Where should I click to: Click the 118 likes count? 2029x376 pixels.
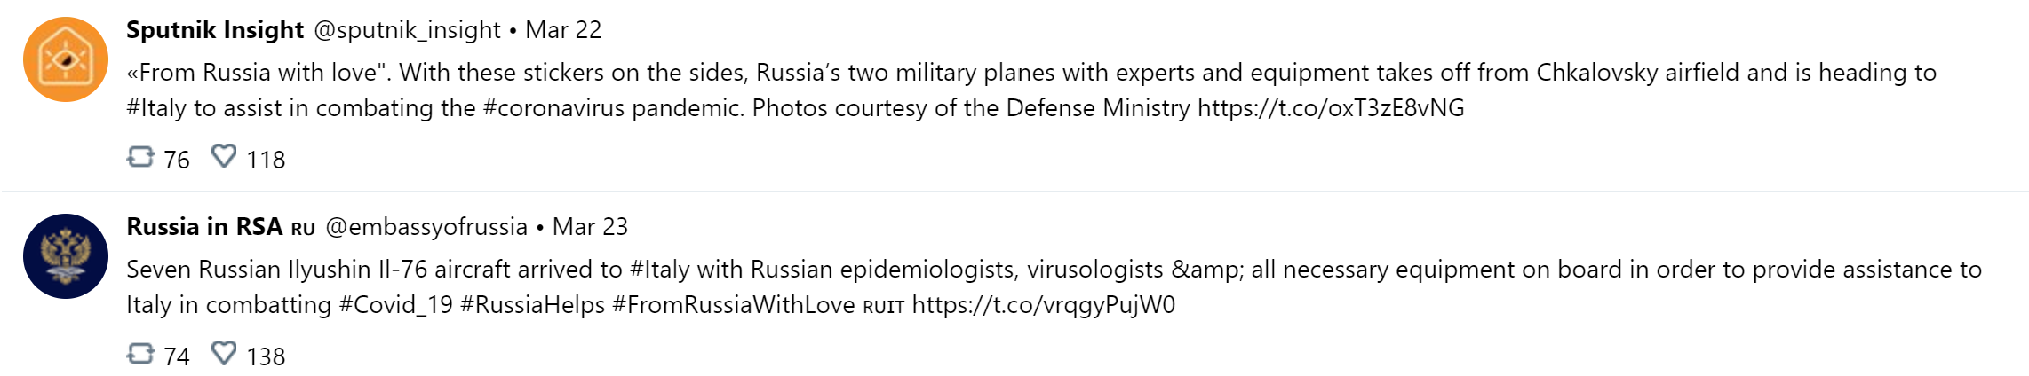266,160
